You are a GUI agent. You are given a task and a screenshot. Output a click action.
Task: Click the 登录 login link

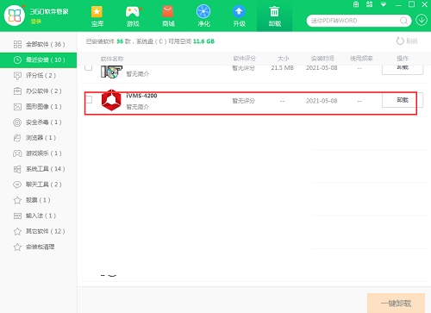tap(36, 22)
